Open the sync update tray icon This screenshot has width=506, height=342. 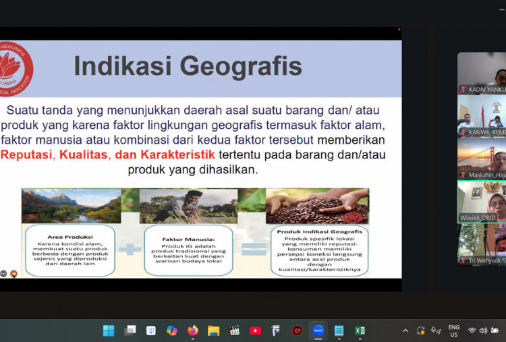click(420, 331)
